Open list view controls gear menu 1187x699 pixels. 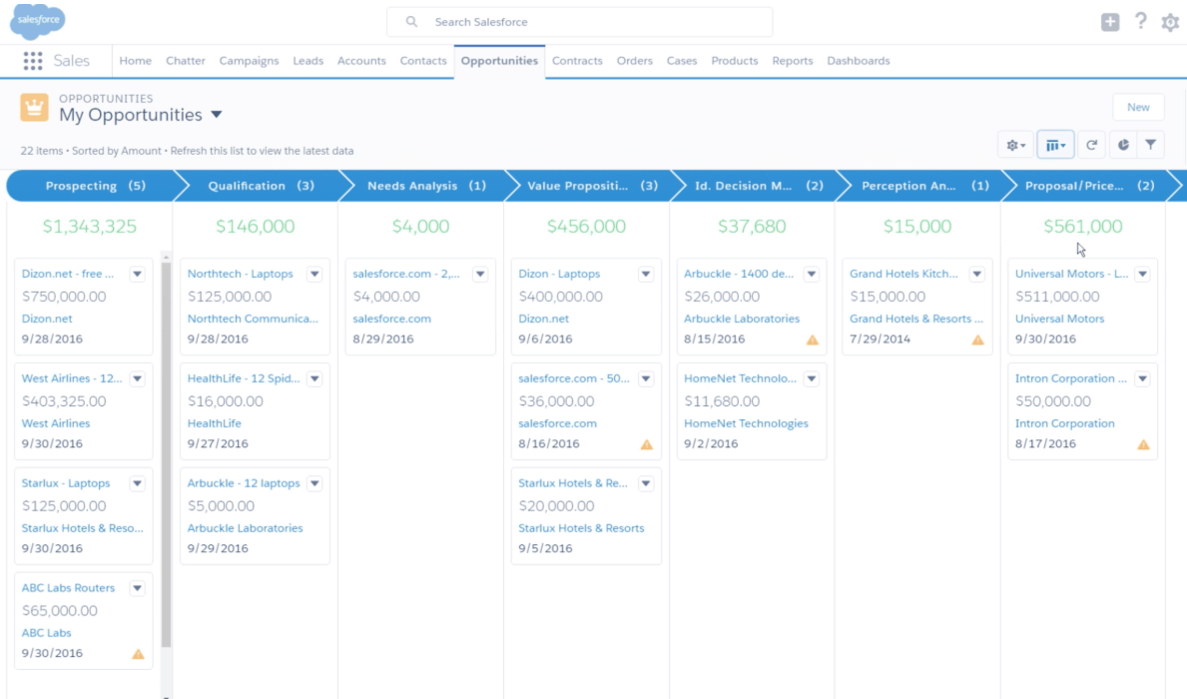tap(1015, 145)
